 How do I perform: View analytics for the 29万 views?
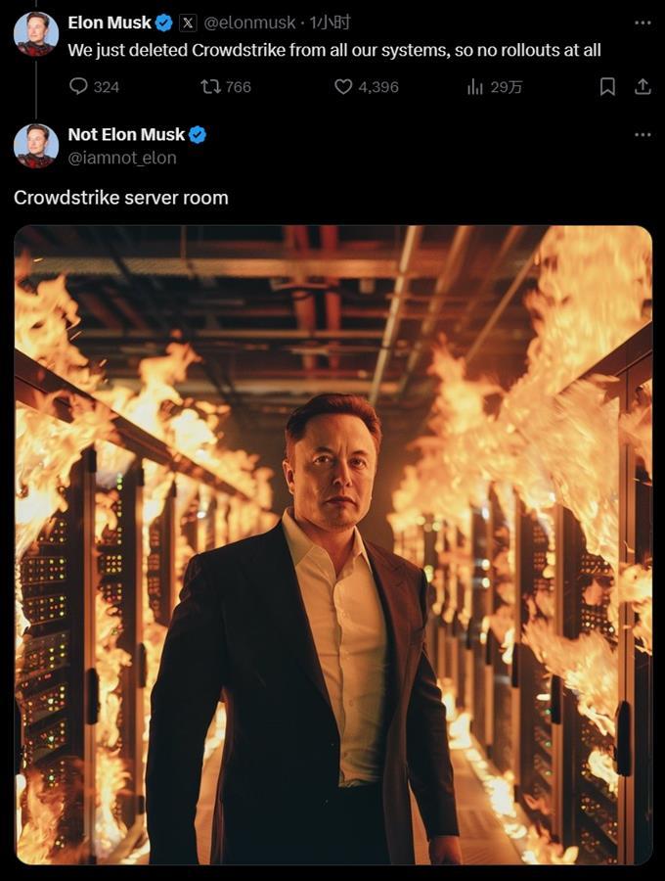click(x=476, y=86)
